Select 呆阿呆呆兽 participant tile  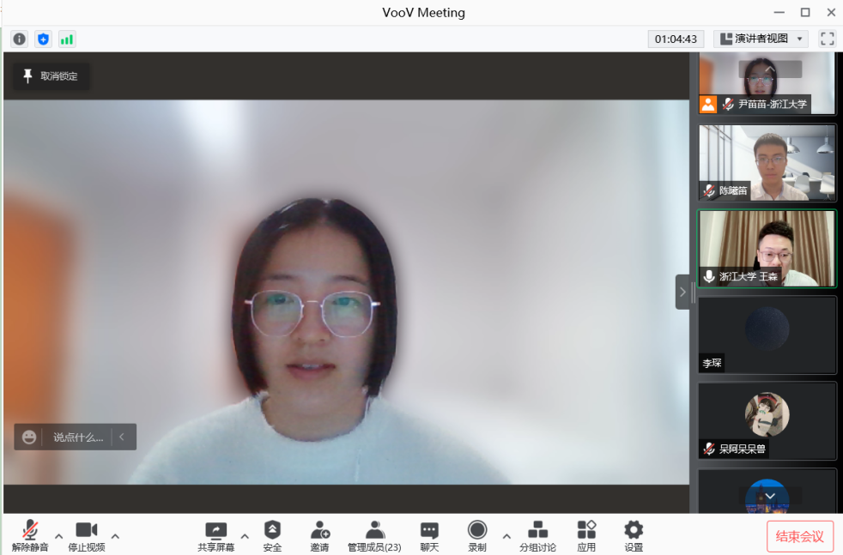(767, 420)
